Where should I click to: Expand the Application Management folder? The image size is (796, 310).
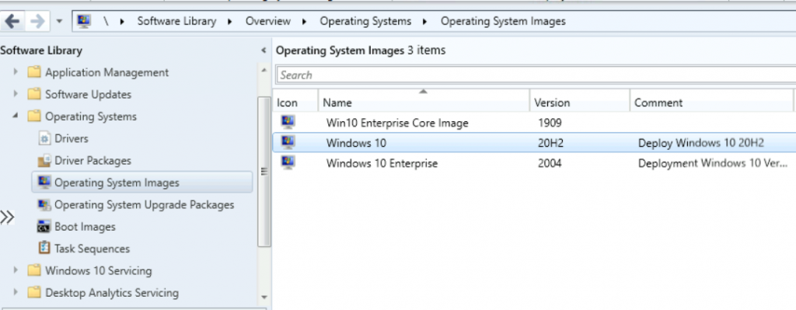[x=16, y=72]
